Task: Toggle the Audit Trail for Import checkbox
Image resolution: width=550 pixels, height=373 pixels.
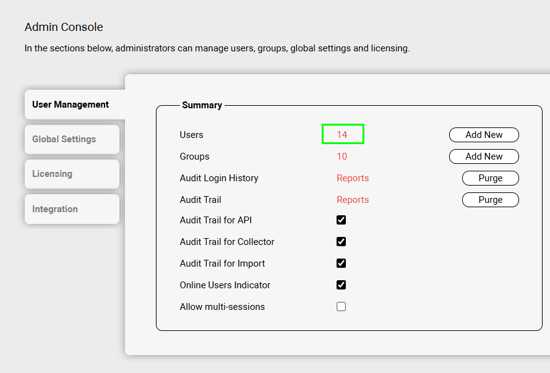Action: [341, 264]
